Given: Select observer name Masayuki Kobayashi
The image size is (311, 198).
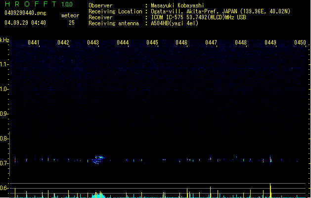Looking at the screenshot, I should 178,5.
